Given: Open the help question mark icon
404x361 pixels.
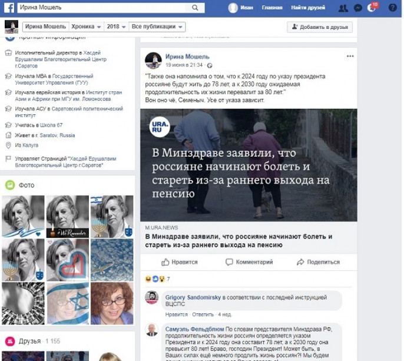Looking at the screenshot, I should [393, 8].
